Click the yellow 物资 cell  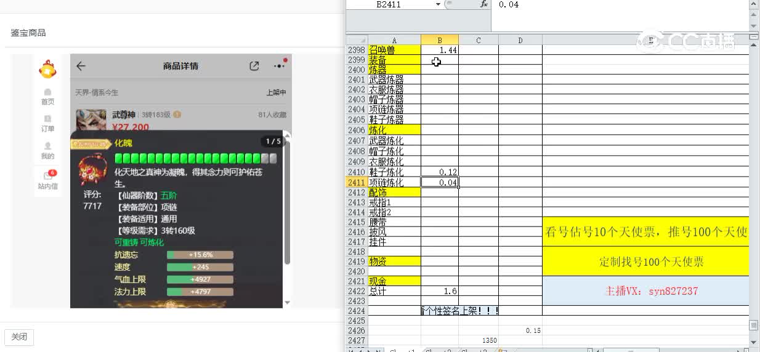click(x=394, y=262)
